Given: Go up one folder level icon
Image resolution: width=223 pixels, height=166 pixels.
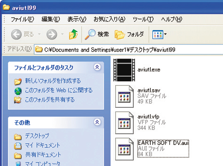Looking at the screenshot, I should [x=74, y=34].
